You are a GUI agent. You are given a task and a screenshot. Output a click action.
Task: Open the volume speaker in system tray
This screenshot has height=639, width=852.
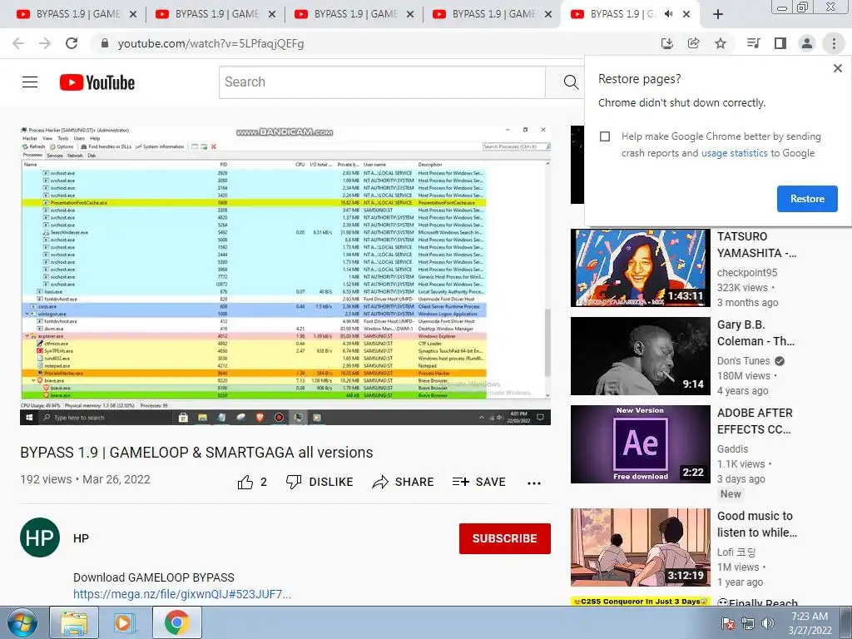(768, 624)
